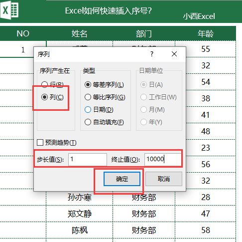Select age cell 58
Image resolution: width=242 pixels, height=242 pixels.
pos(206,230)
